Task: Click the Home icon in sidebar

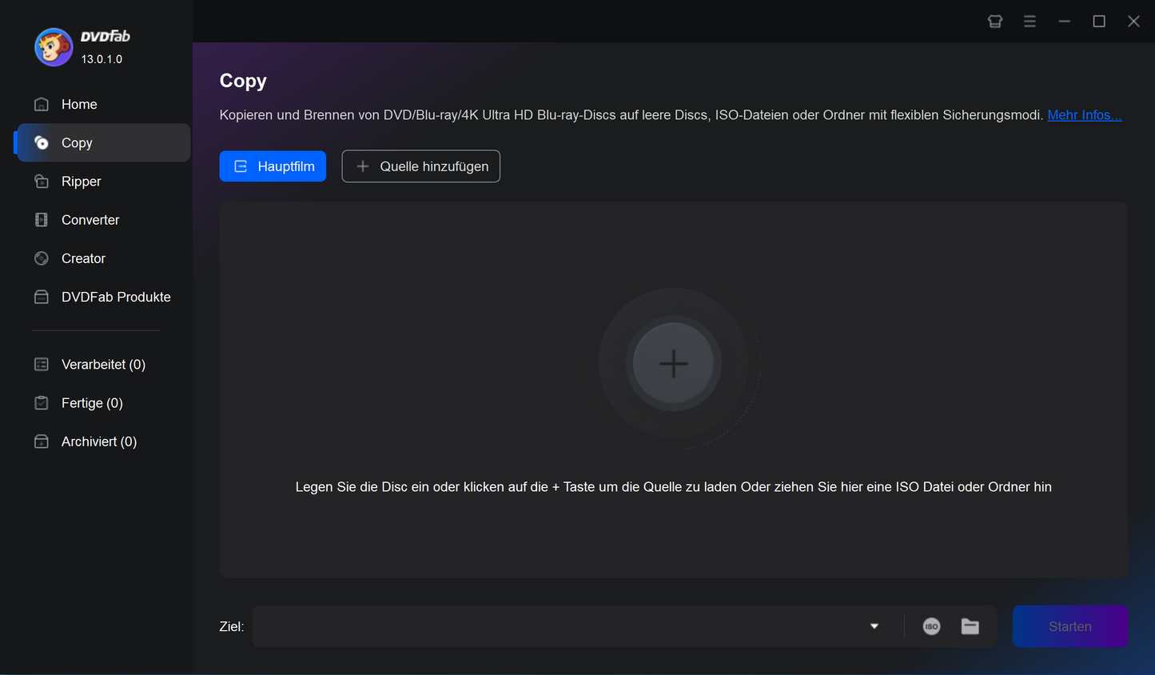Action: 42,104
